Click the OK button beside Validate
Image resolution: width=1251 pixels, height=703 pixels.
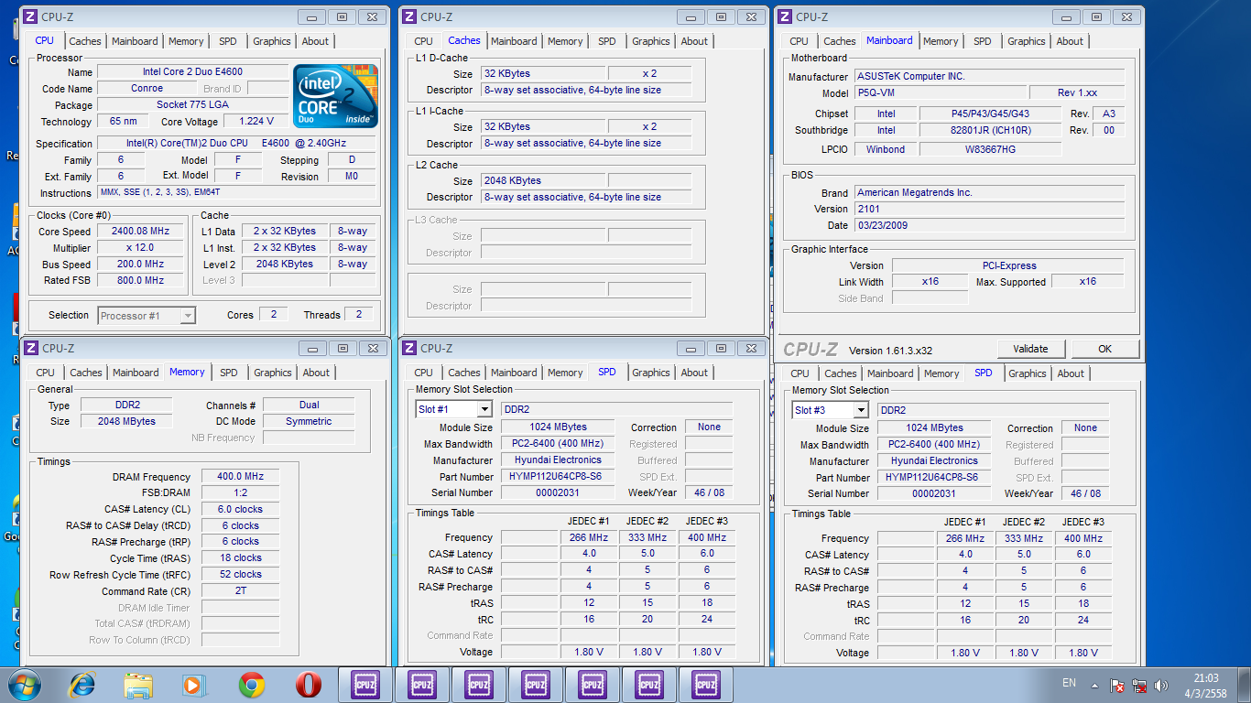tap(1104, 349)
